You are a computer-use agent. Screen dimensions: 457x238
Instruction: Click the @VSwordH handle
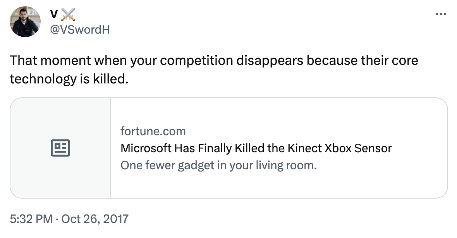(x=80, y=29)
